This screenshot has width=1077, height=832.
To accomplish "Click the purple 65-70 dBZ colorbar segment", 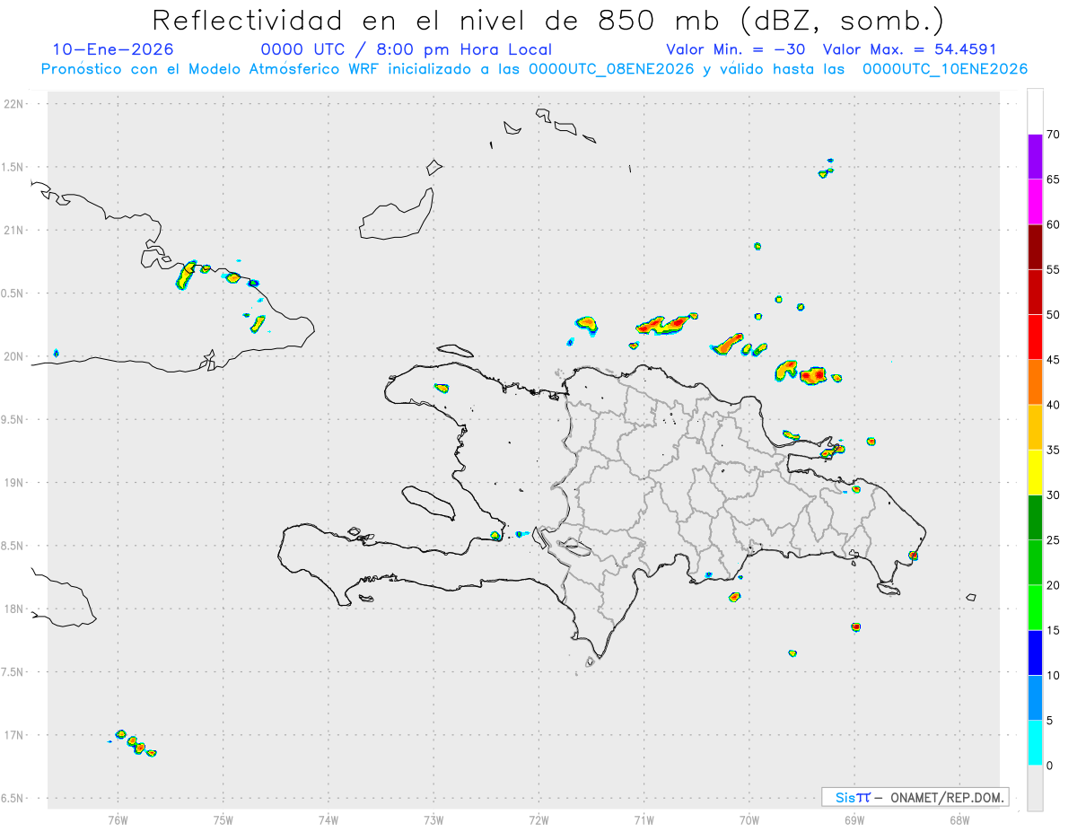I will pos(1035,156).
